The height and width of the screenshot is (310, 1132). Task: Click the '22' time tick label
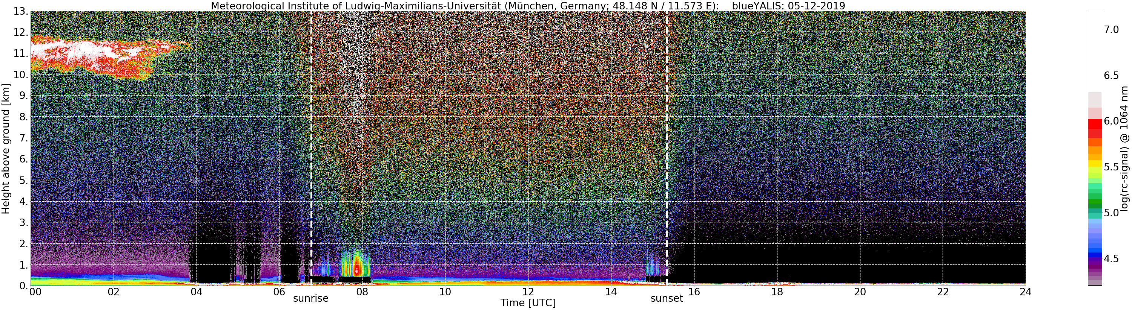coord(943,292)
